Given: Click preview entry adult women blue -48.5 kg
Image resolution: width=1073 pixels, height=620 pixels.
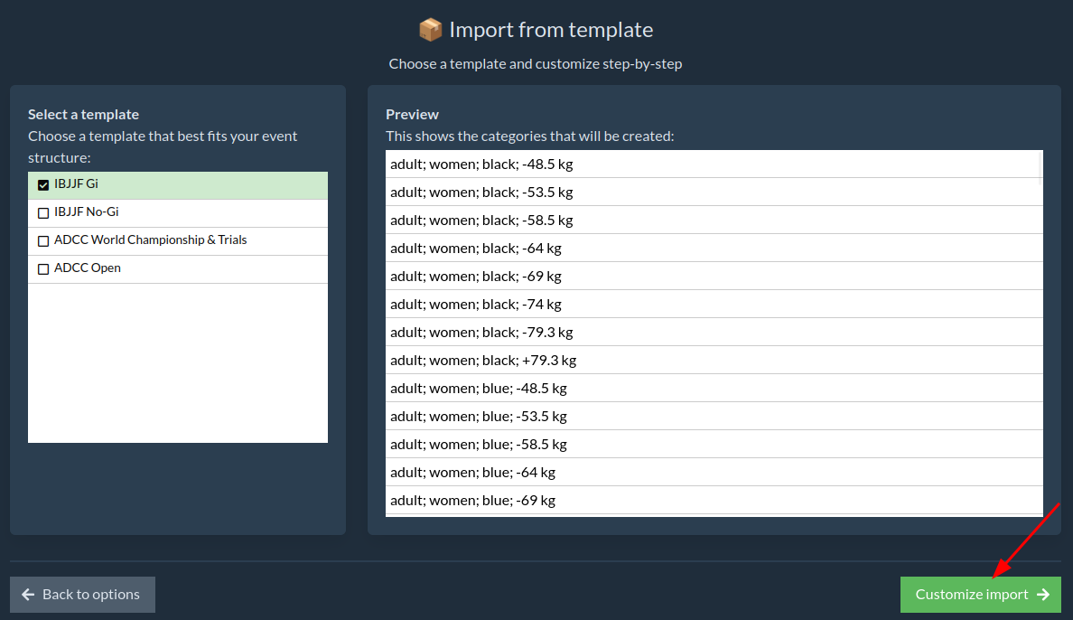Looking at the screenshot, I should (479, 389).
